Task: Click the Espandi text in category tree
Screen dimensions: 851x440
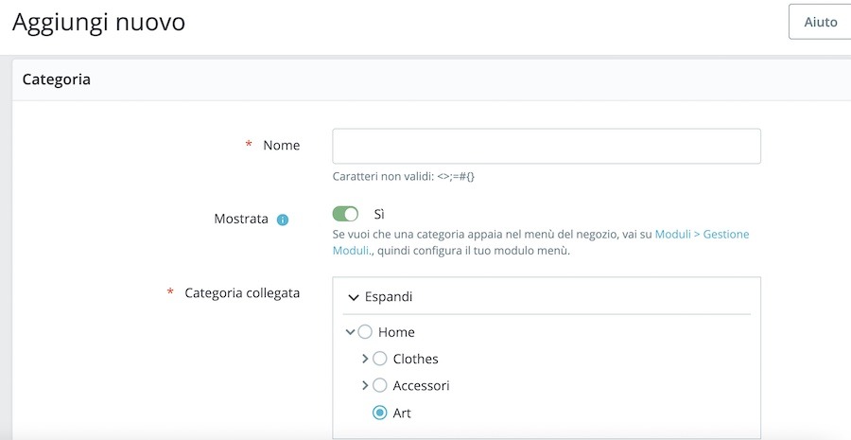Action: [389, 297]
